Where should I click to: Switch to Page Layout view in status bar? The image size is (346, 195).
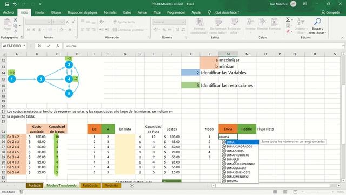(285, 192)
